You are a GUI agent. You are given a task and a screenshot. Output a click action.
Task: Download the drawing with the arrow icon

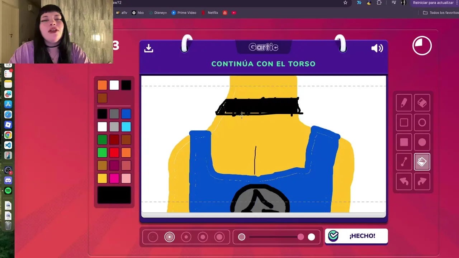coord(148,48)
